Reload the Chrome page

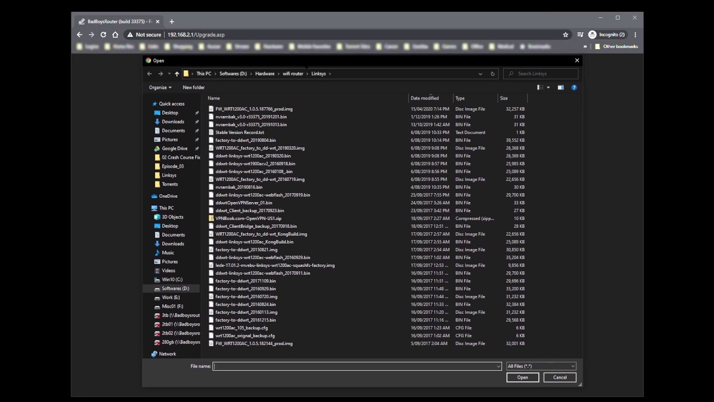103,35
